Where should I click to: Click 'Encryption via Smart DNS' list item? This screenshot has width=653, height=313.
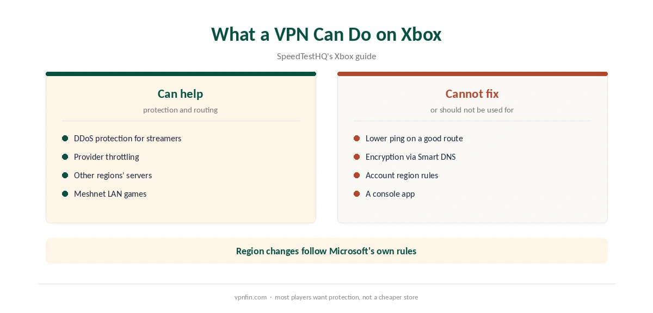411,156
